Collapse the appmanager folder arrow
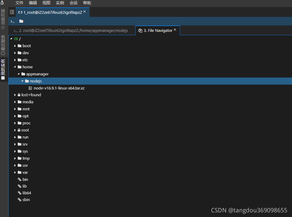The width and height of the screenshot is (292, 217). (x=19, y=74)
